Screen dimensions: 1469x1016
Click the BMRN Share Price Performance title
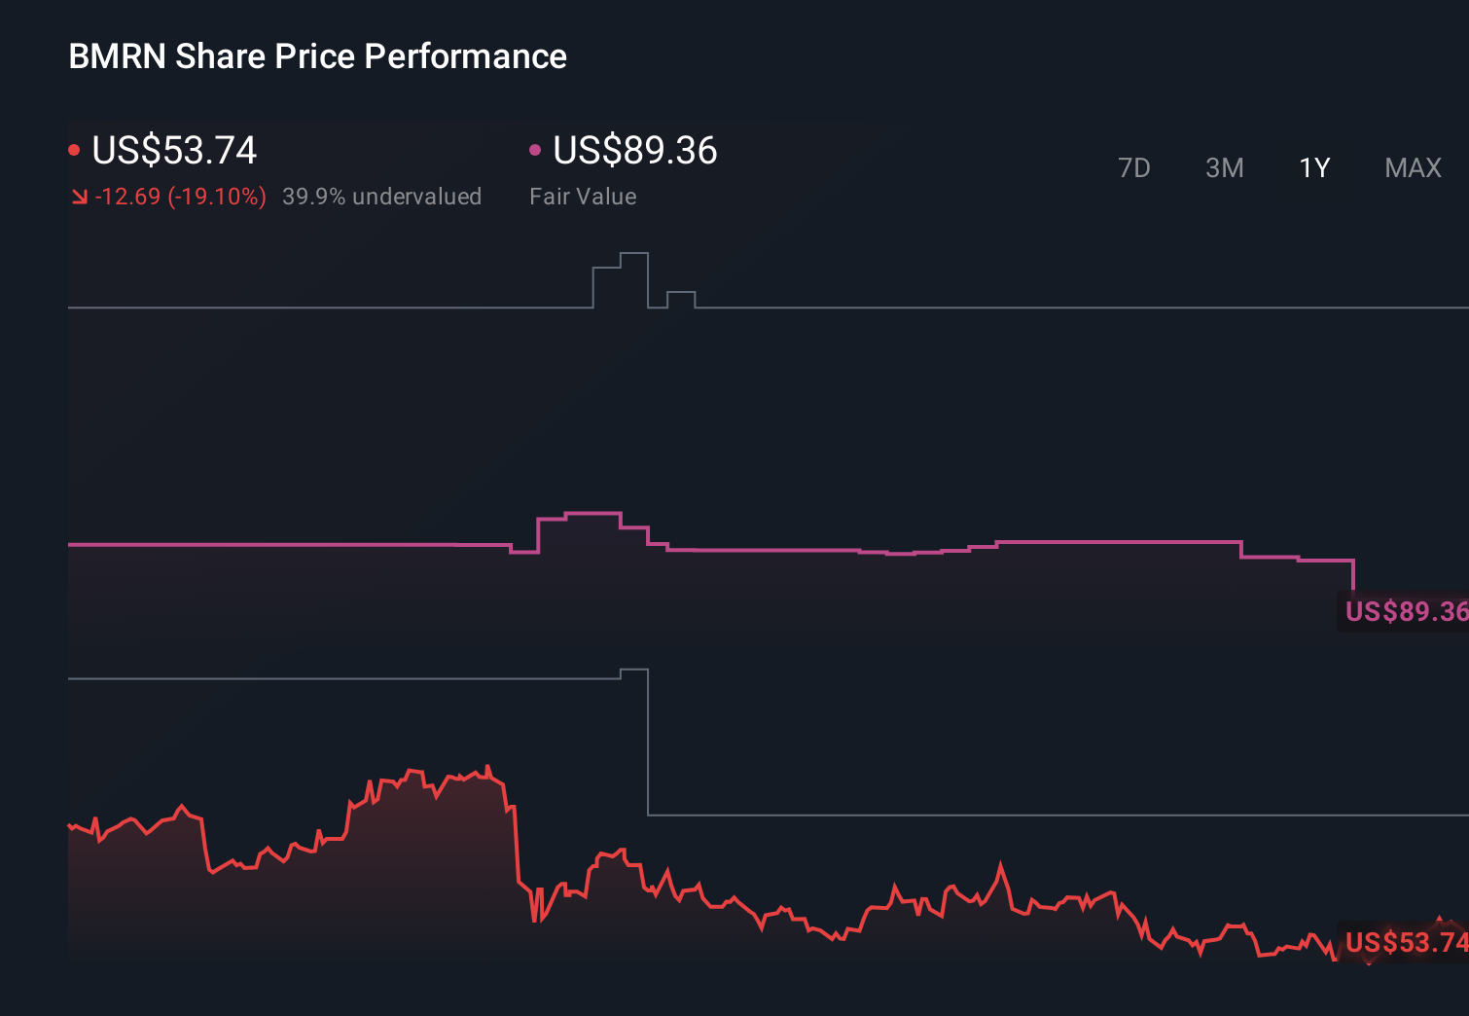317,56
